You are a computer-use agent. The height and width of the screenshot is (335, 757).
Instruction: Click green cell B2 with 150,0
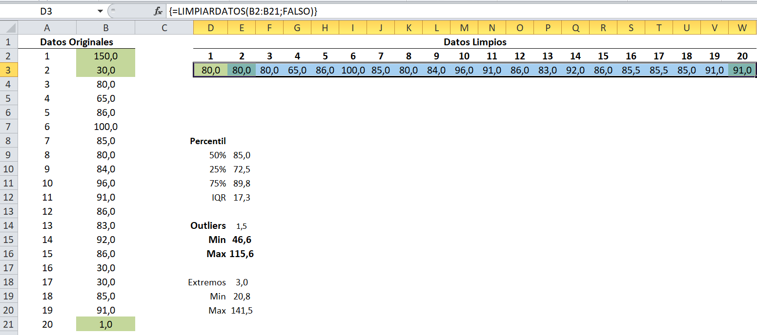tap(105, 56)
